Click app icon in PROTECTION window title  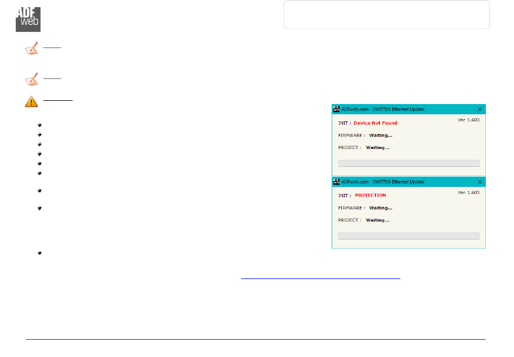pos(337,182)
